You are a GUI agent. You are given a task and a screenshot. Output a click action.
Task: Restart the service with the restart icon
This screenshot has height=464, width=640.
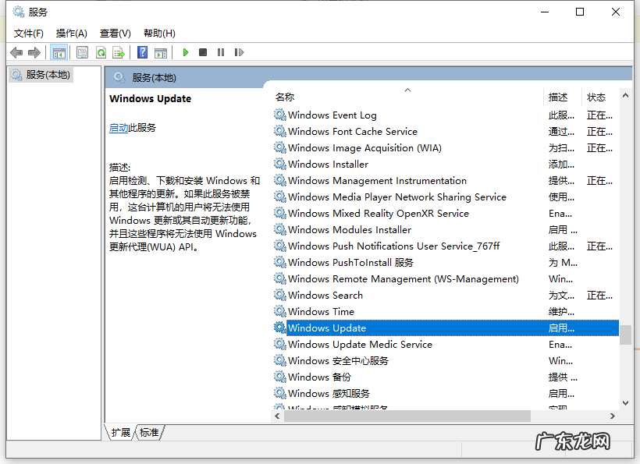[239, 51]
